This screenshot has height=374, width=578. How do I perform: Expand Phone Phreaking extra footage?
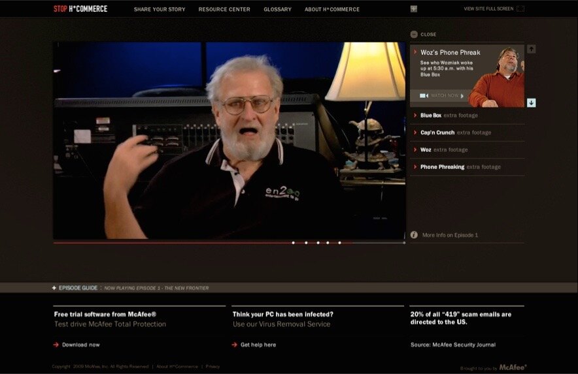click(x=467, y=167)
